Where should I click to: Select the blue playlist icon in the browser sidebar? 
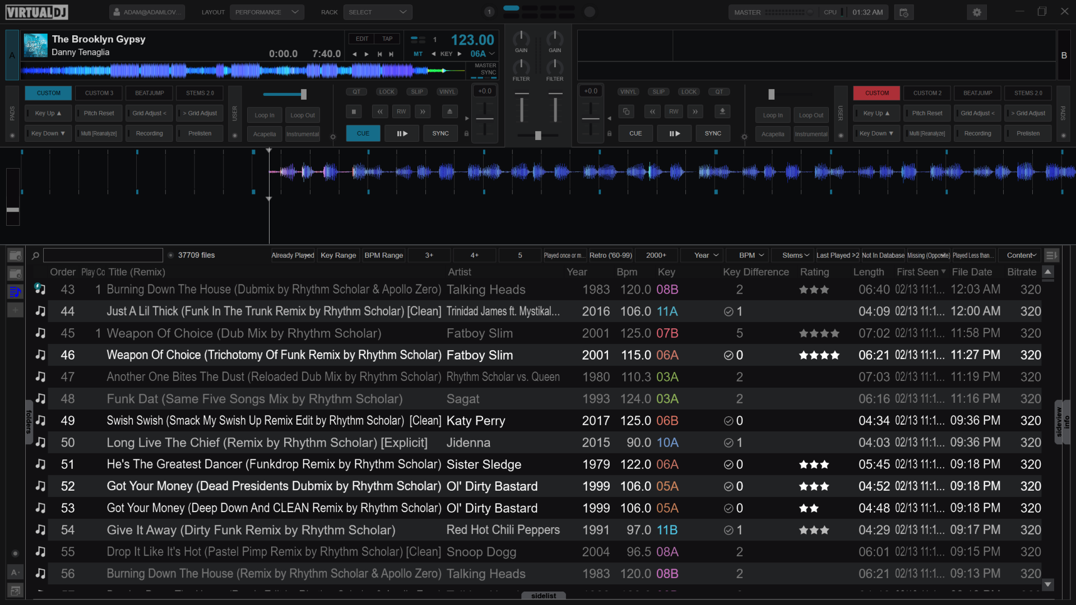coord(15,291)
